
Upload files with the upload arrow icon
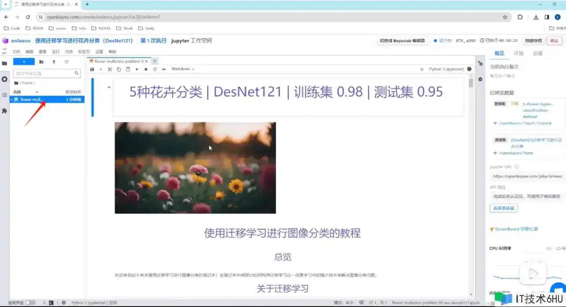click(x=54, y=62)
